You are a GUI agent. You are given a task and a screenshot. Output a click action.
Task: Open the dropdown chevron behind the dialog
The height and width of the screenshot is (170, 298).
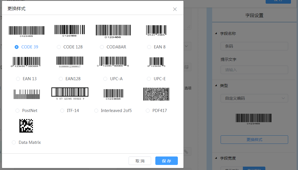pyautogui.click(x=187, y=46)
